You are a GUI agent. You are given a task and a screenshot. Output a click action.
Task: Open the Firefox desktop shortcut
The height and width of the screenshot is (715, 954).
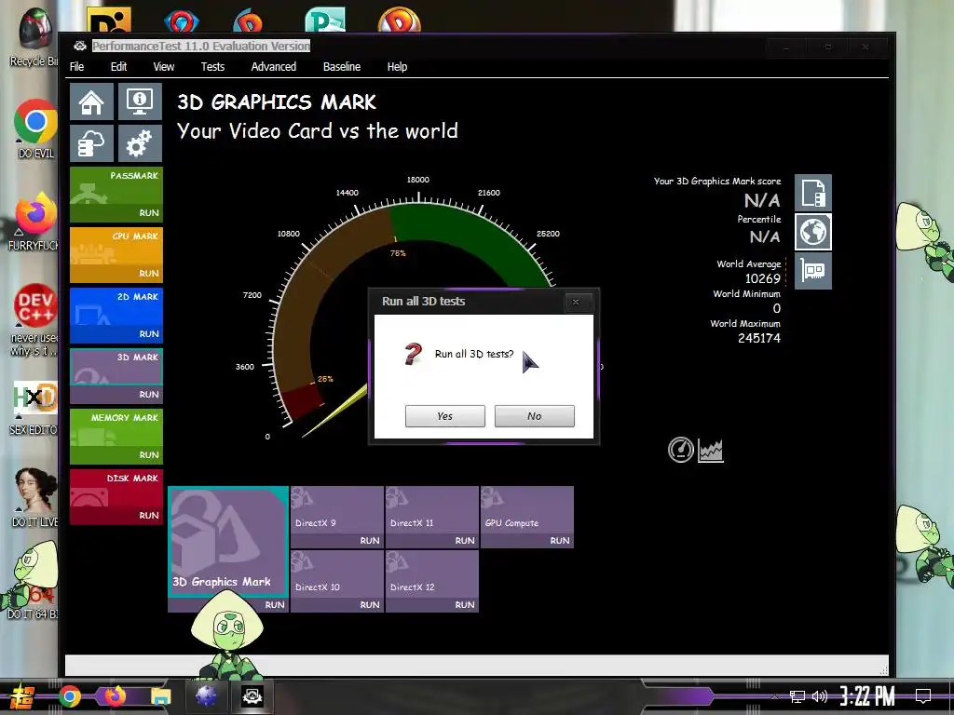coord(34,222)
